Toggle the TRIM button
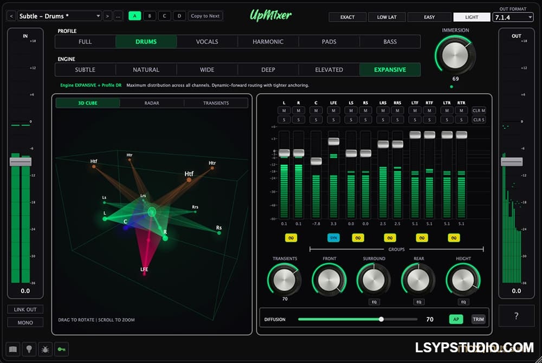Image resolution: width=542 pixels, height=363 pixels. pos(479,319)
